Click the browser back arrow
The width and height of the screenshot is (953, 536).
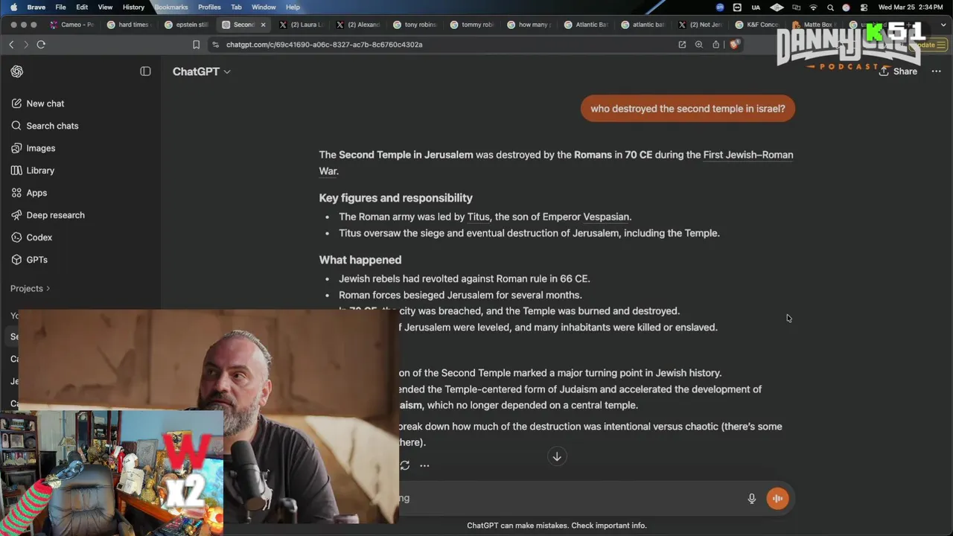click(x=11, y=45)
